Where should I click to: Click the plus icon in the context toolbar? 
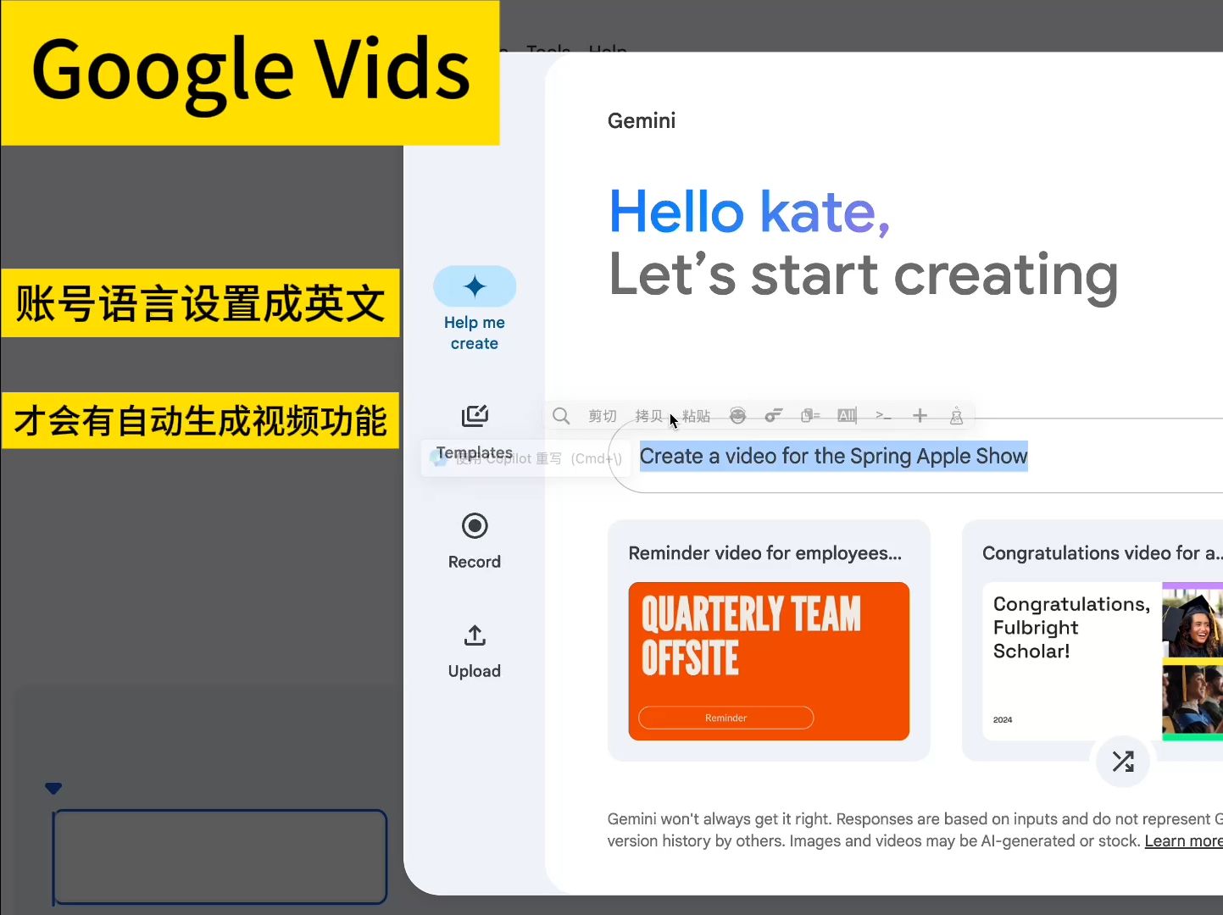(x=920, y=415)
